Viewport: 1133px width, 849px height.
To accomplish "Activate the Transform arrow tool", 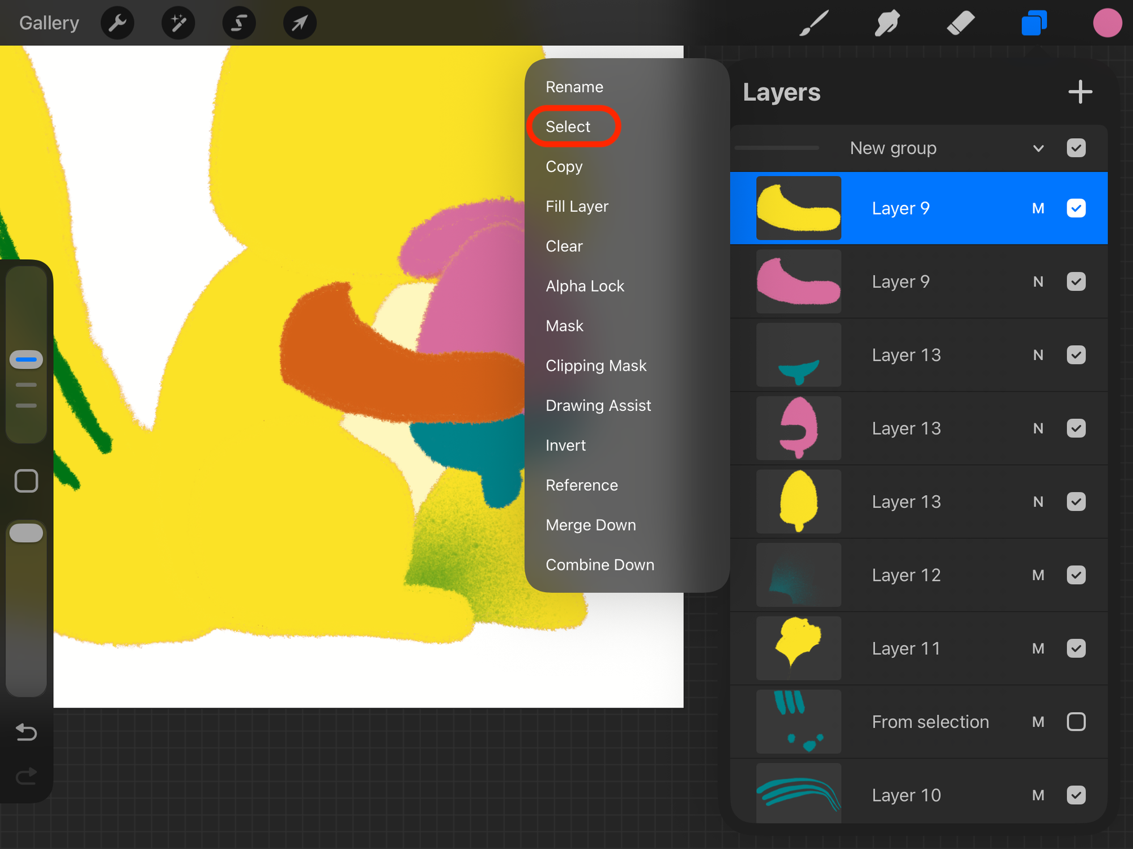I will (300, 23).
